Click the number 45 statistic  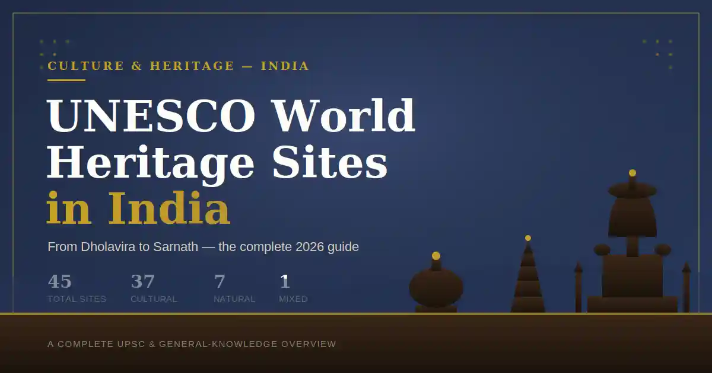[60, 281]
